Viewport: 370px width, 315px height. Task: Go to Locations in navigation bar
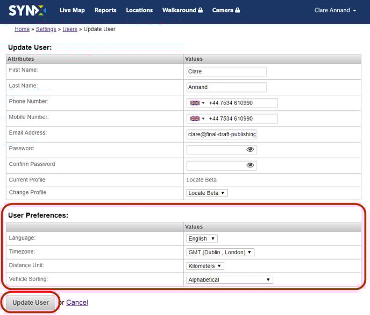tap(139, 10)
